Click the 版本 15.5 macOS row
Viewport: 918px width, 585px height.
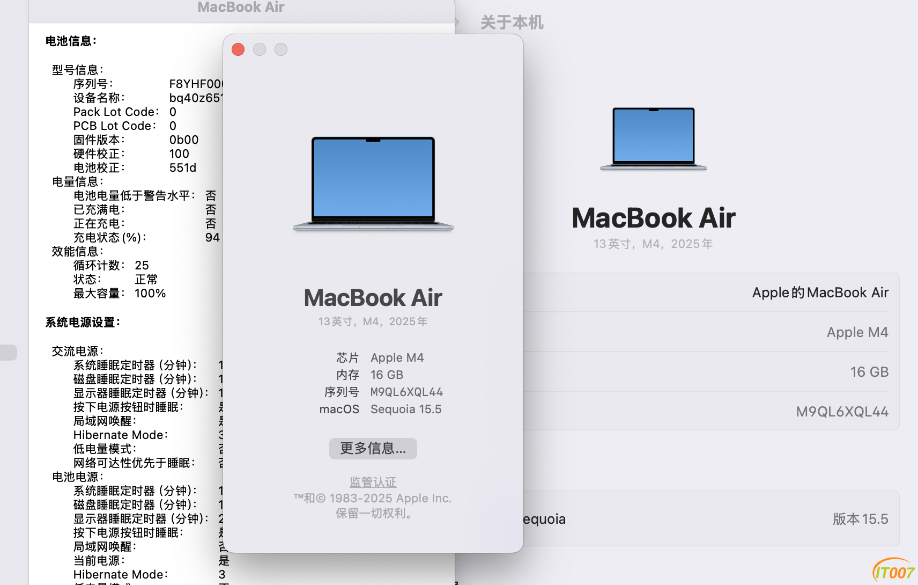tap(860, 519)
